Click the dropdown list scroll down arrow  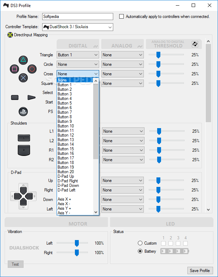(96, 212)
